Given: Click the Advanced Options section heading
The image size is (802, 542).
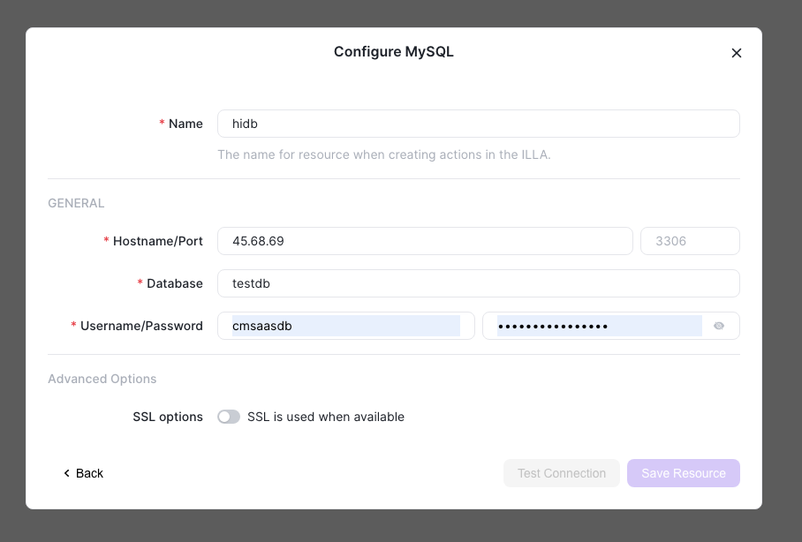Looking at the screenshot, I should pos(102,379).
